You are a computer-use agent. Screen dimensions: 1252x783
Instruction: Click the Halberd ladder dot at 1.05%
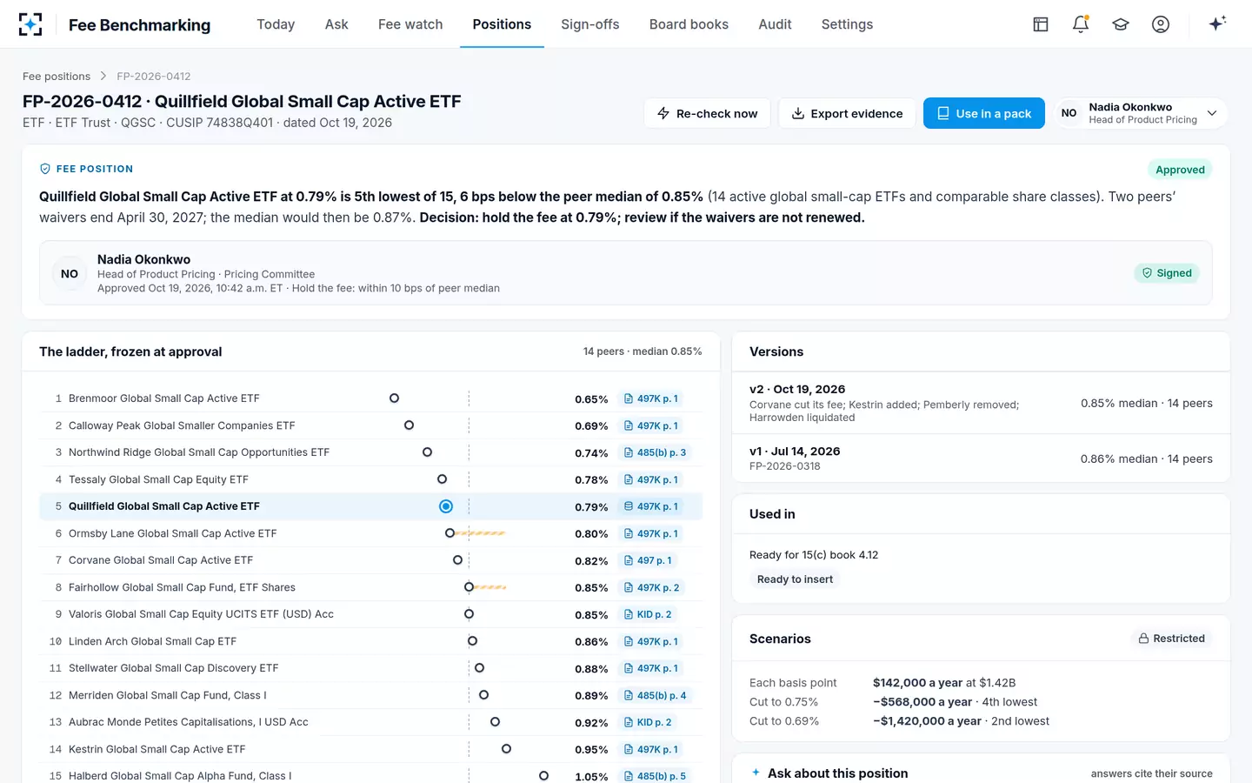543,776
